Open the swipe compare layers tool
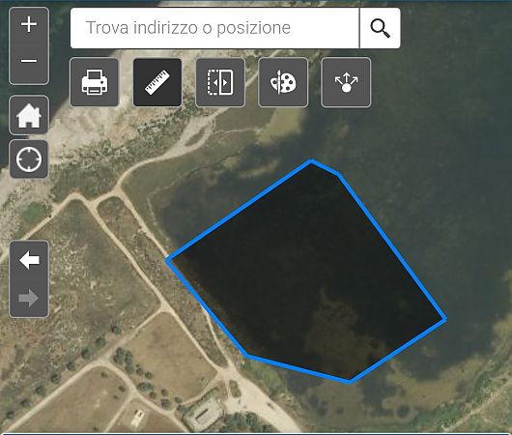 (220, 82)
